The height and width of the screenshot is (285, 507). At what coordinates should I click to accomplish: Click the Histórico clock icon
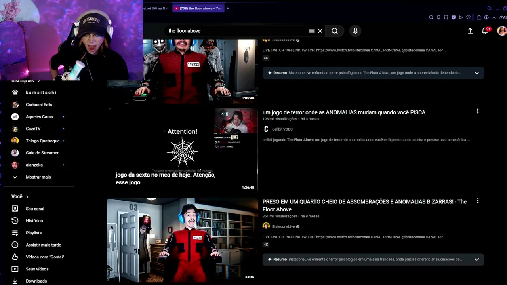point(15,221)
